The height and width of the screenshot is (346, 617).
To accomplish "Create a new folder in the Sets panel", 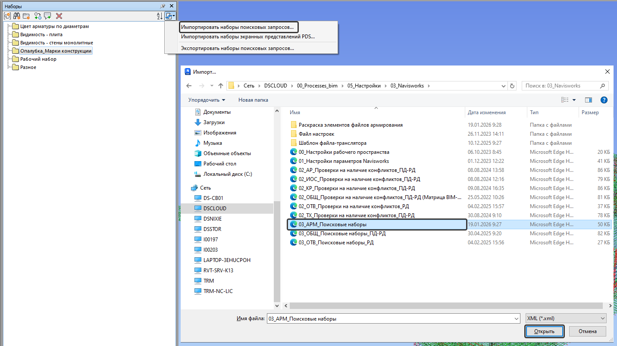I will coord(26,16).
